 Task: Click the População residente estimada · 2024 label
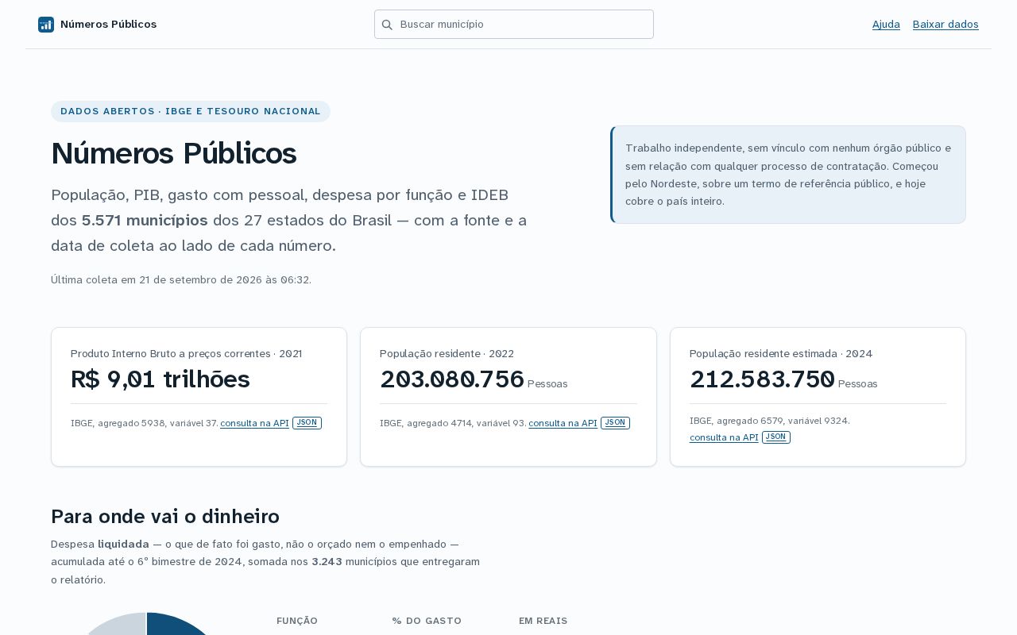pyautogui.click(x=781, y=354)
